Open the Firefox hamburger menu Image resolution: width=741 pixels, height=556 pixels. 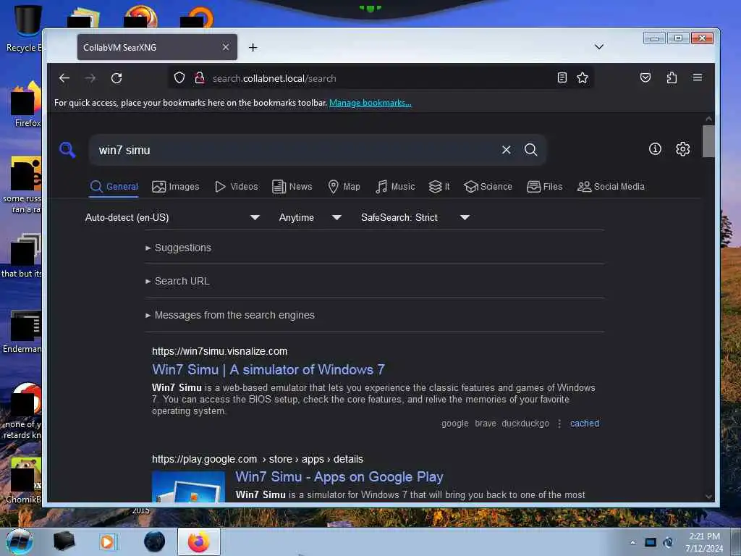(x=698, y=77)
